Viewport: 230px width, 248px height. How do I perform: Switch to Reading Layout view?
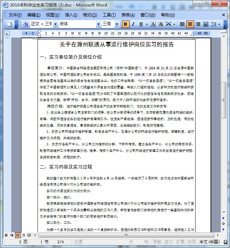click(29, 235)
